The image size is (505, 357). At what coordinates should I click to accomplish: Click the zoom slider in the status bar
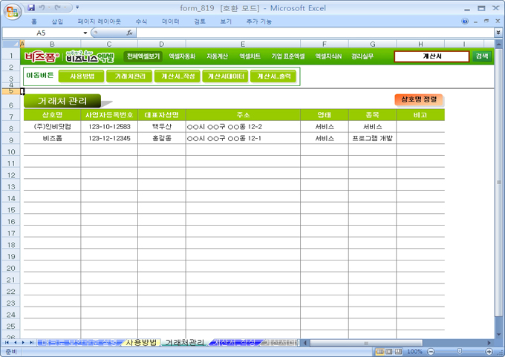coord(459,351)
